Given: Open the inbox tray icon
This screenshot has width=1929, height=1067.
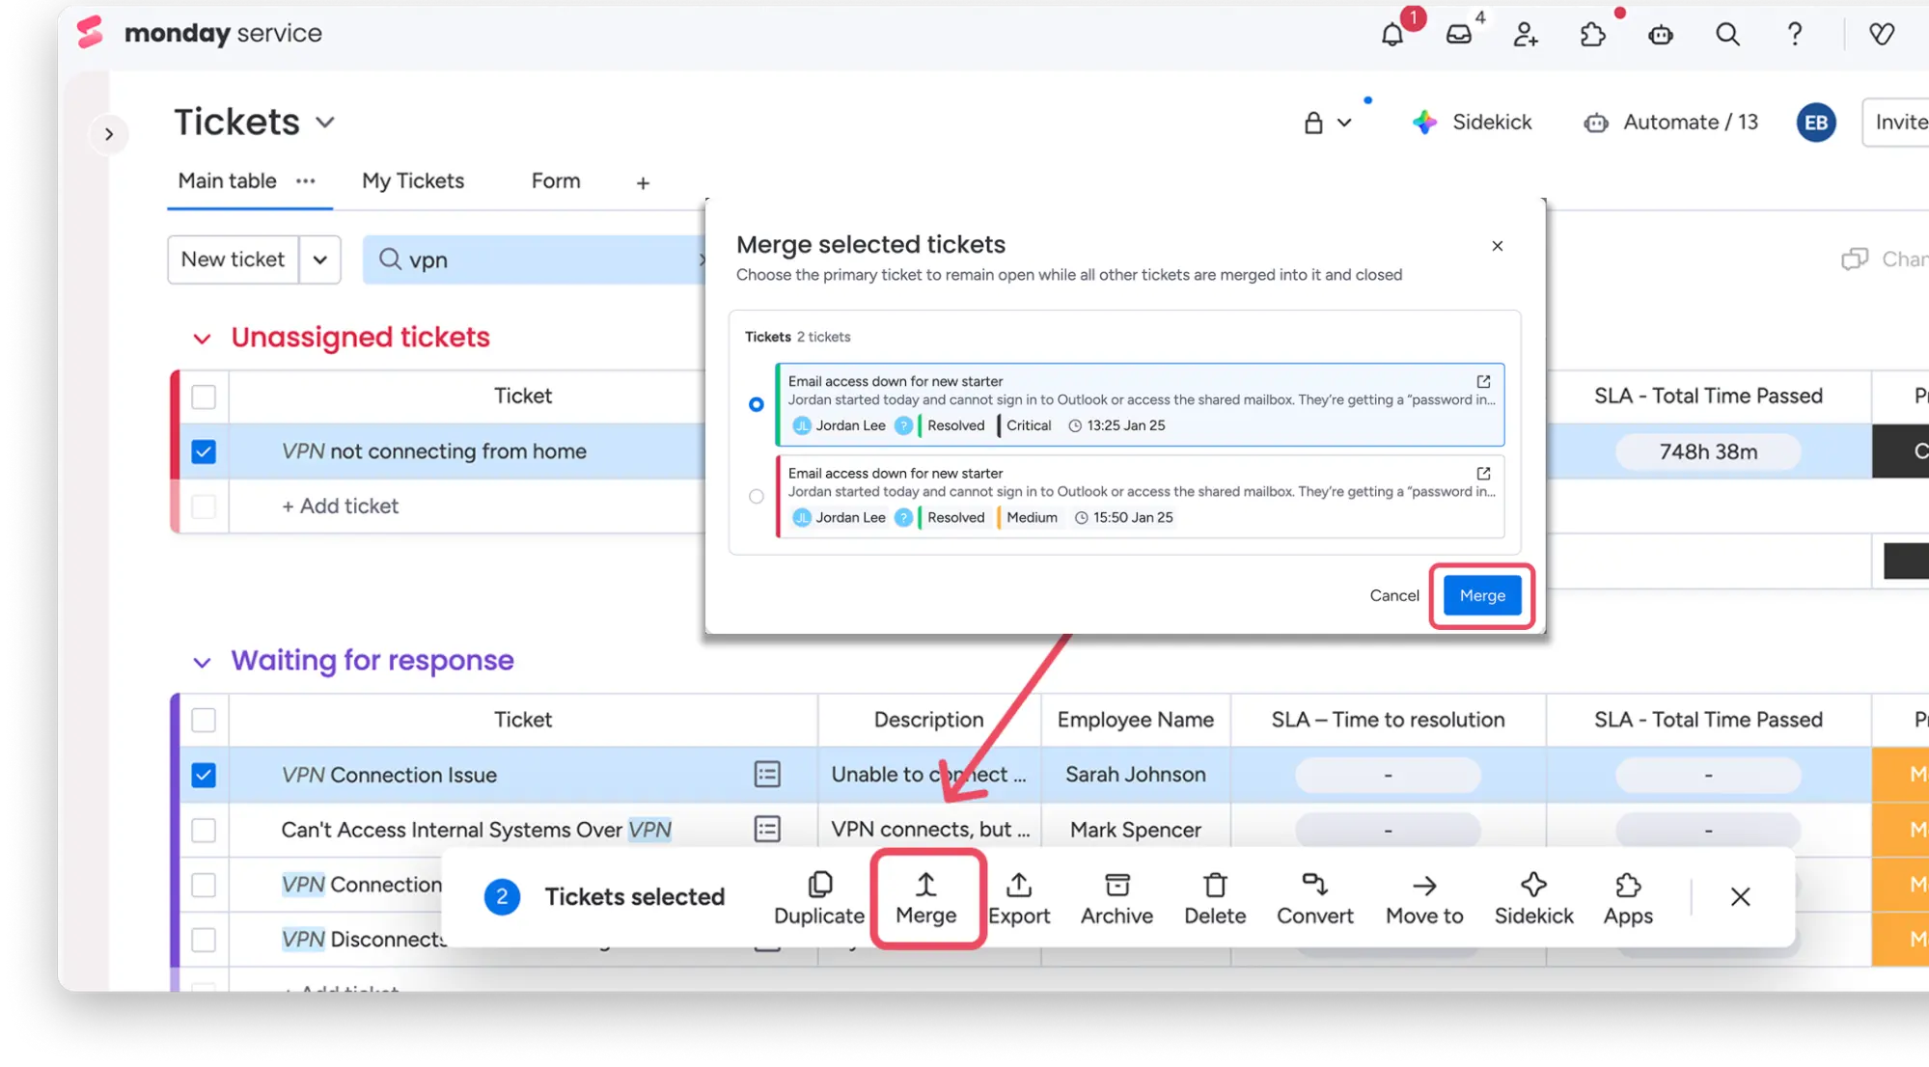Looking at the screenshot, I should click(x=1459, y=36).
